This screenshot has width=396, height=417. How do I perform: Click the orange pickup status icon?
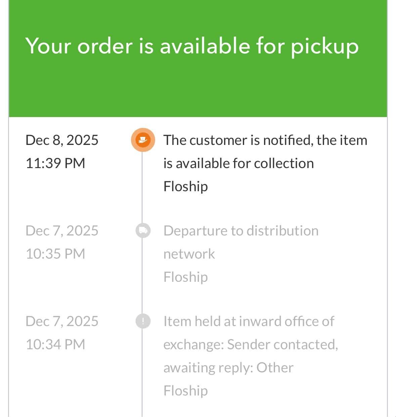143,140
